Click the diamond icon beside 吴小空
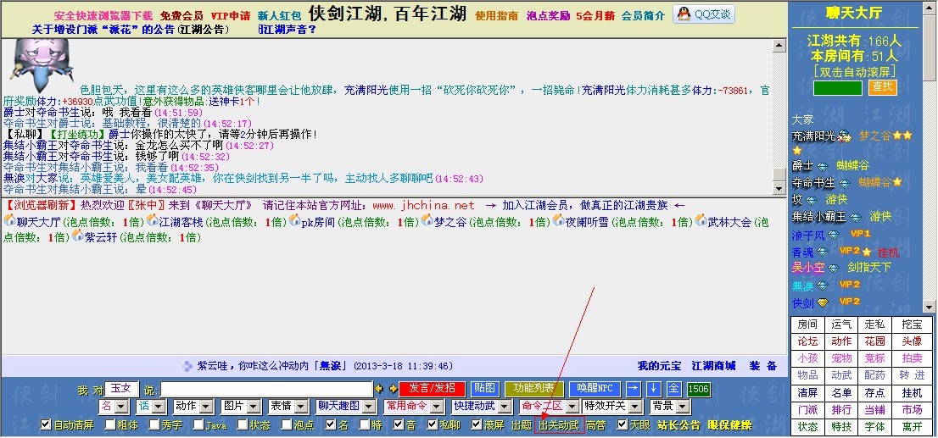This screenshot has height=438, width=938. (x=834, y=269)
